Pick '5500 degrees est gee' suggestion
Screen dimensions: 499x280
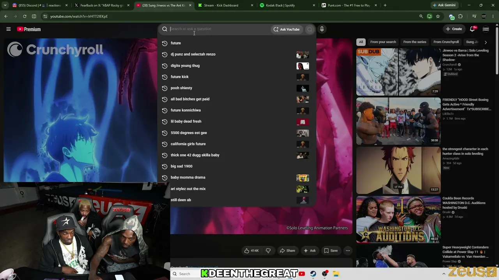[236, 133]
